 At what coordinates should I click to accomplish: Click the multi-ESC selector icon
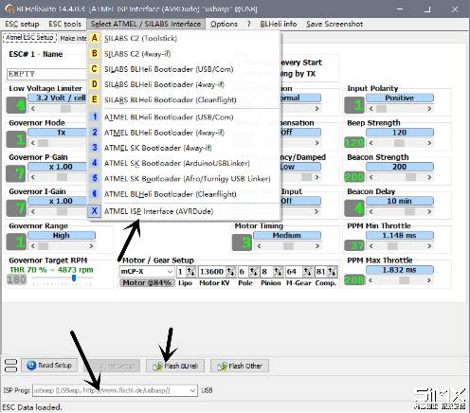pos(10,366)
